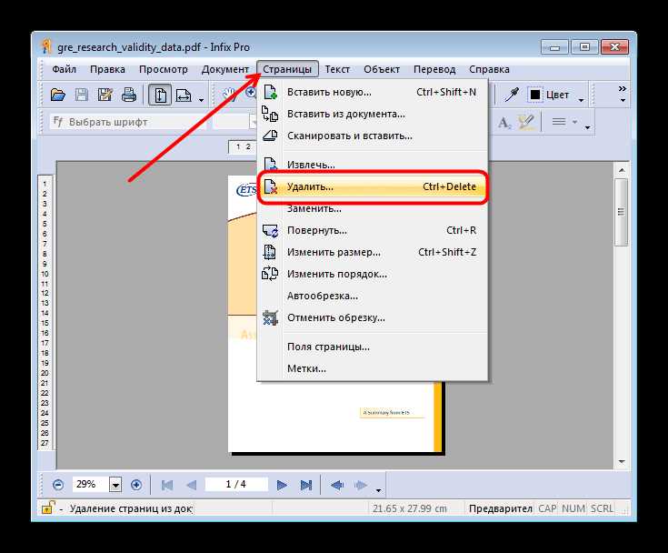668x553 pixels.
Task: Click the black Color swatch
Action: (x=535, y=95)
